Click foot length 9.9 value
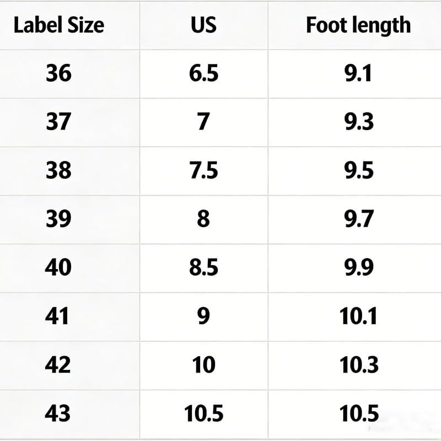This screenshot has height=441, width=441. (x=359, y=267)
